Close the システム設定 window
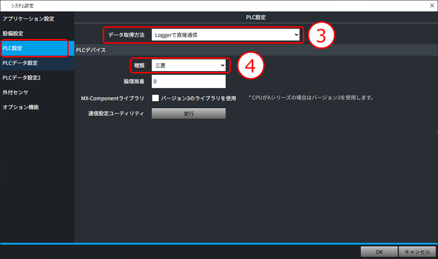438x259 pixels. coord(431,5)
